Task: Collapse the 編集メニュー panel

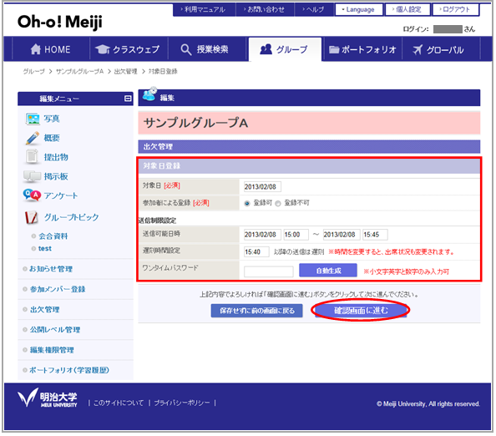Action: pyautogui.click(x=128, y=99)
